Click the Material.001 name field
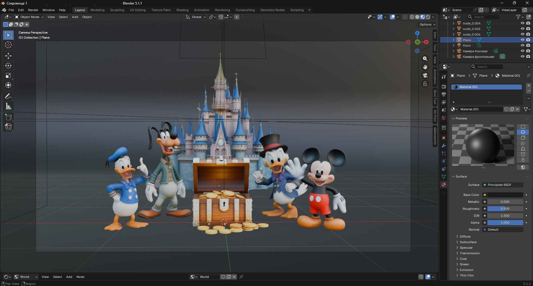 pyautogui.click(x=481, y=109)
